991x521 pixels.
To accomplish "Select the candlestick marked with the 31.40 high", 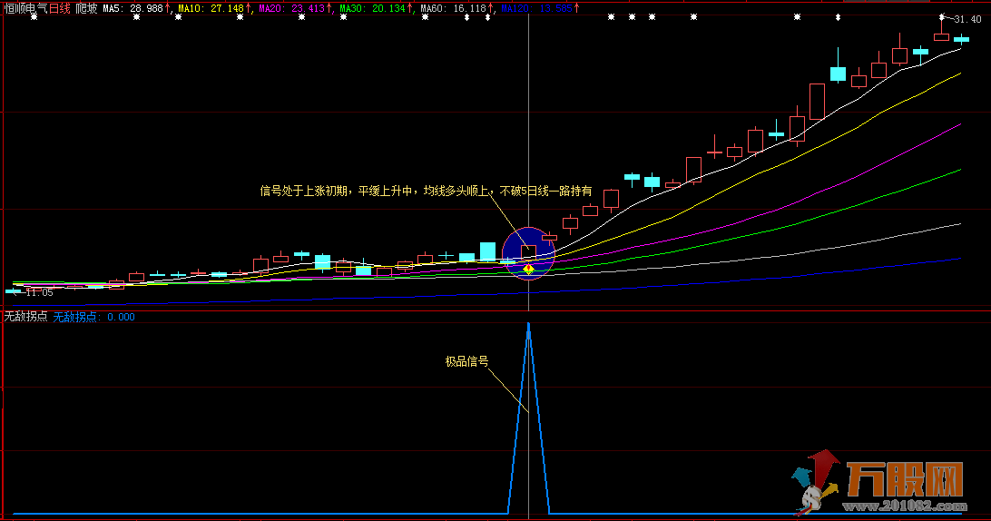I will tap(941, 36).
